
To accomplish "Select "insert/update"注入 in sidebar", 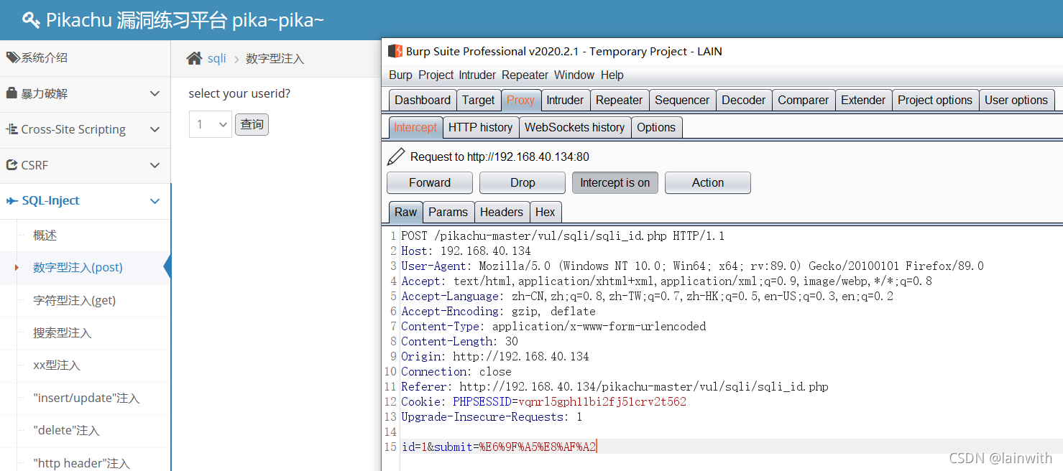I will click(x=86, y=398).
